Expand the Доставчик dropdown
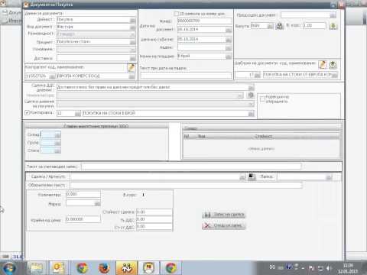 point(132,58)
